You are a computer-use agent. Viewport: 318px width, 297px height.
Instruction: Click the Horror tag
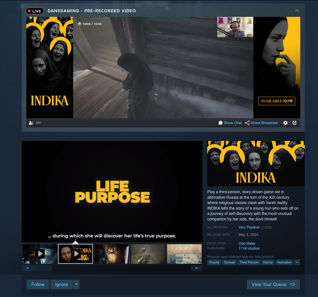[268, 262]
